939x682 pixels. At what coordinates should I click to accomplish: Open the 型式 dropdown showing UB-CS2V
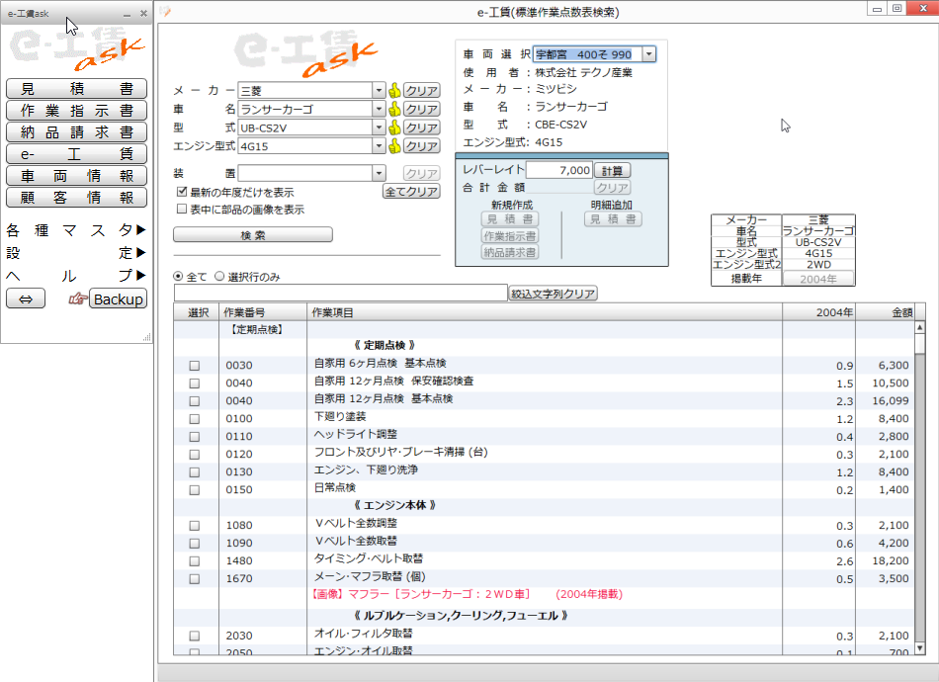(x=379, y=128)
